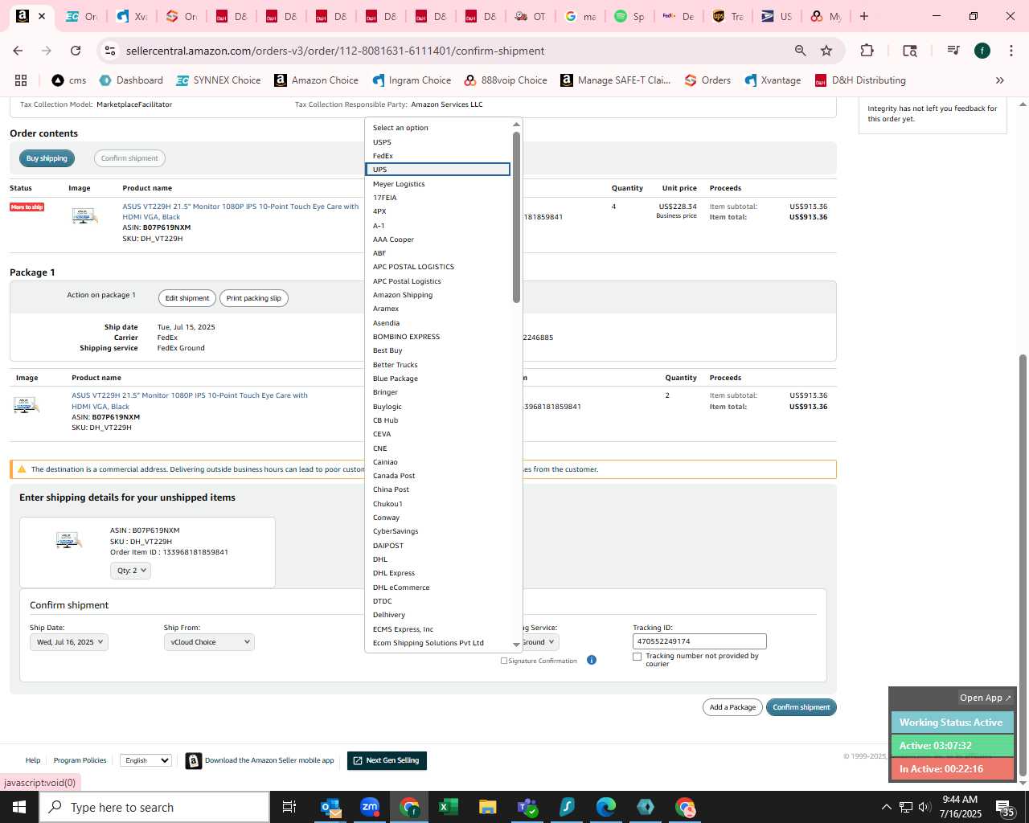Pick Amazon Shipping carrier option
The height and width of the screenshot is (823, 1029).
[438, 295]
